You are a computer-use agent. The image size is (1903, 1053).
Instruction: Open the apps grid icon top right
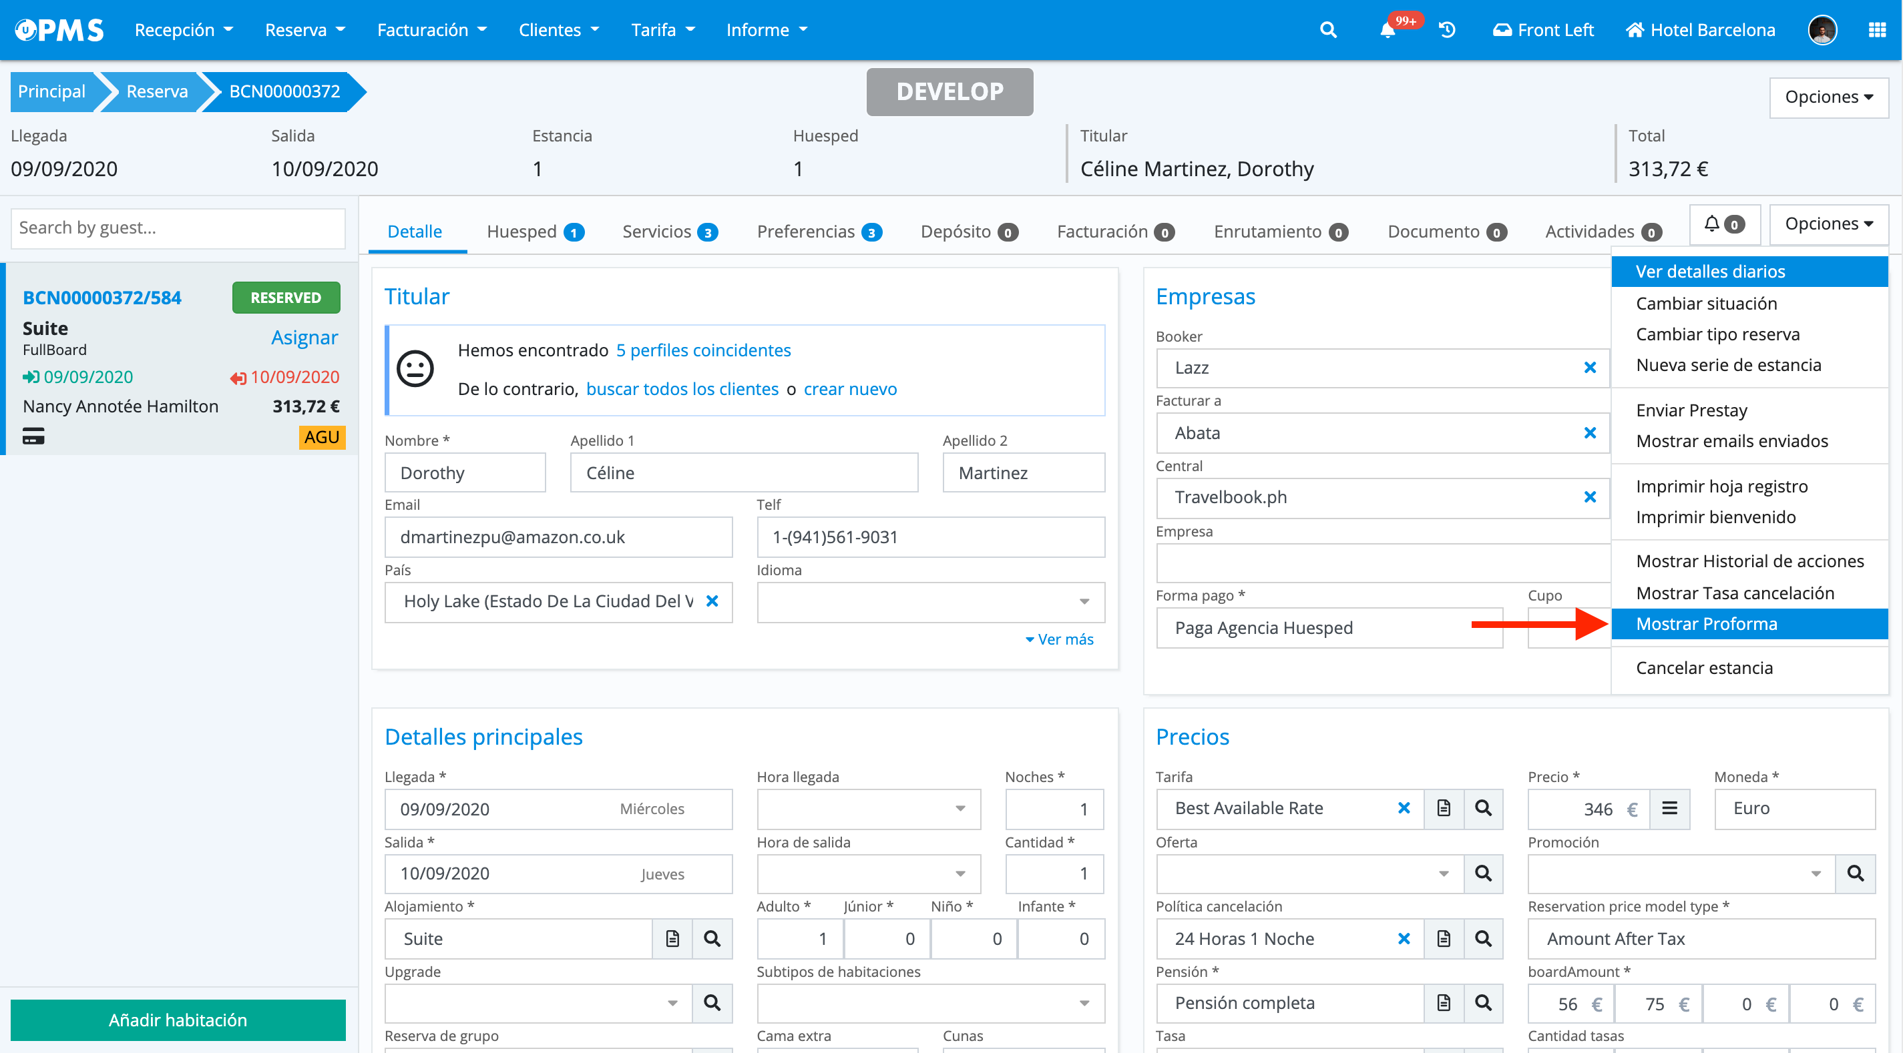point(1877,30)
